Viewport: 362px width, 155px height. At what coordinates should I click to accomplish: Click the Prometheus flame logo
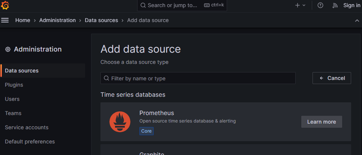click(x=120, y=122)
